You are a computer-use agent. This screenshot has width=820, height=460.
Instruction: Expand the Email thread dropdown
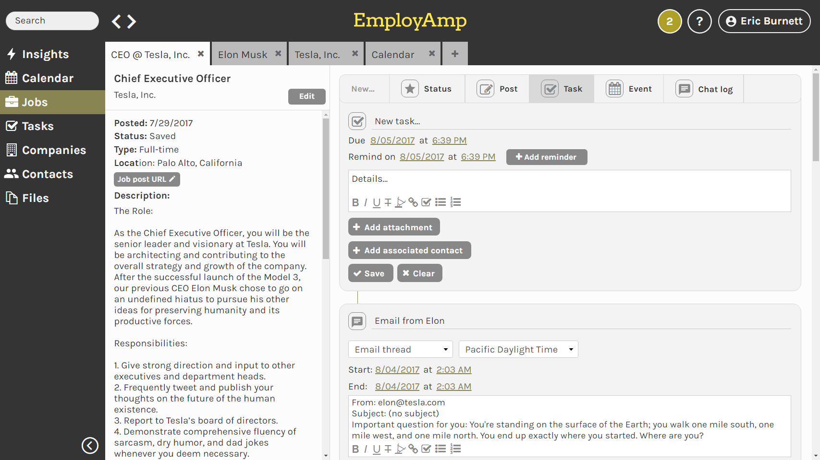pos(401,349)
